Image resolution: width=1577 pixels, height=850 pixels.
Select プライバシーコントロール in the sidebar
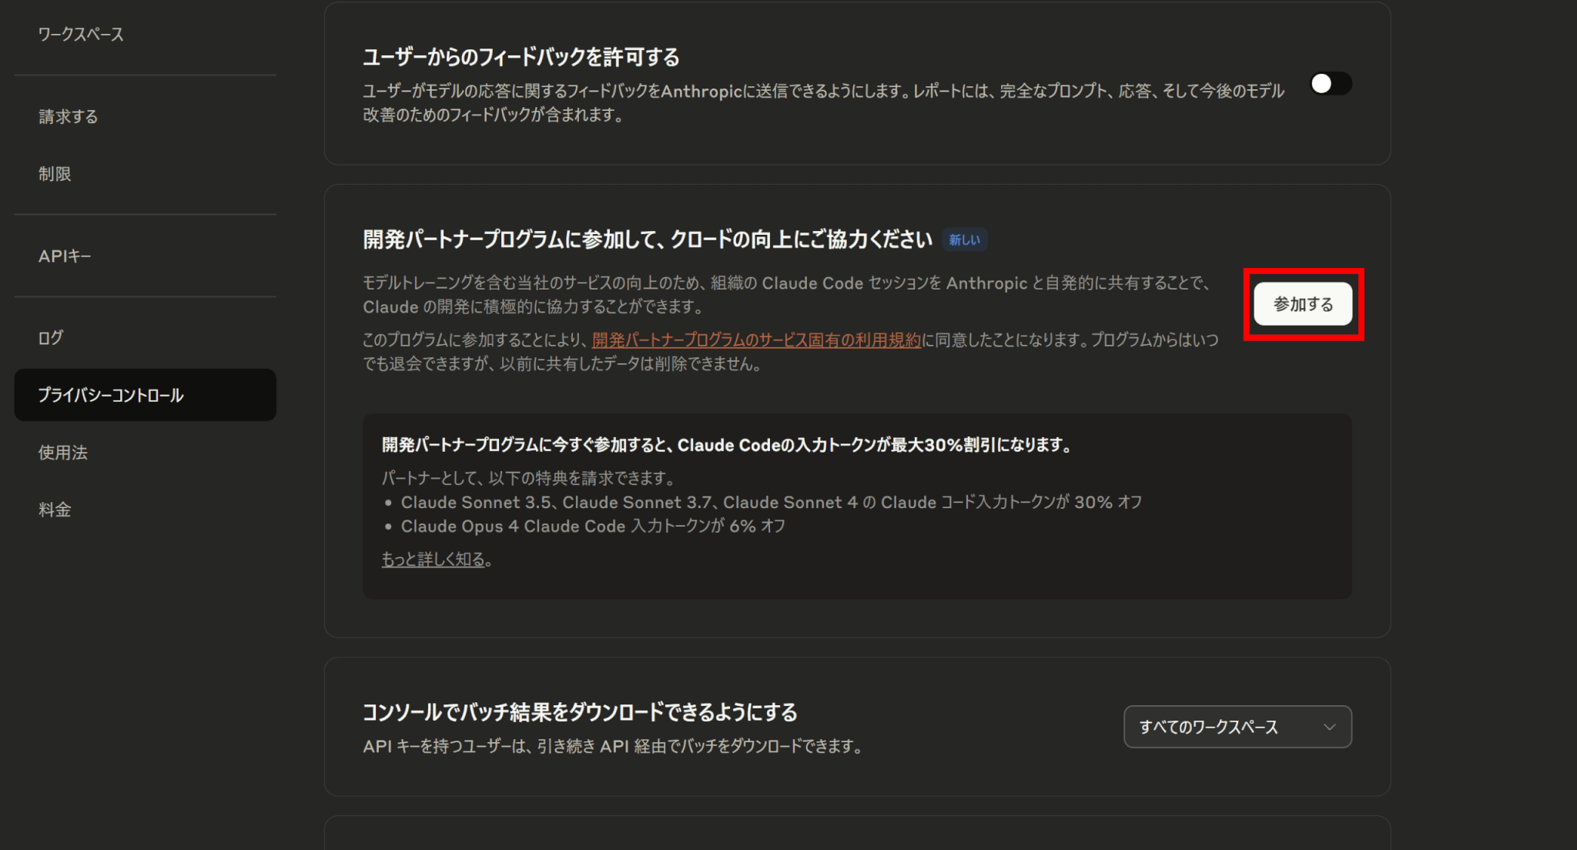[x=146, y=395]
